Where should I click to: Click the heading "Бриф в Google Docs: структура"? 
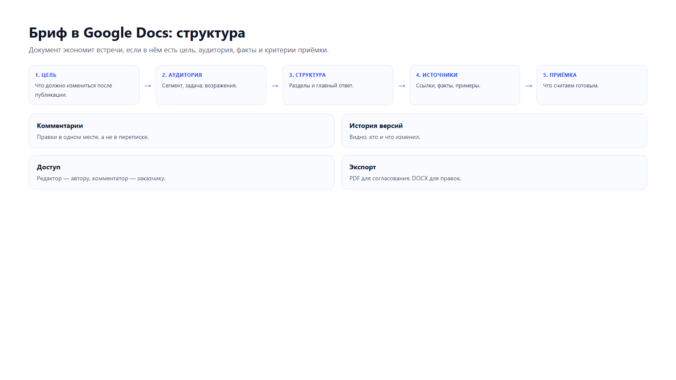tap(137, 33)
